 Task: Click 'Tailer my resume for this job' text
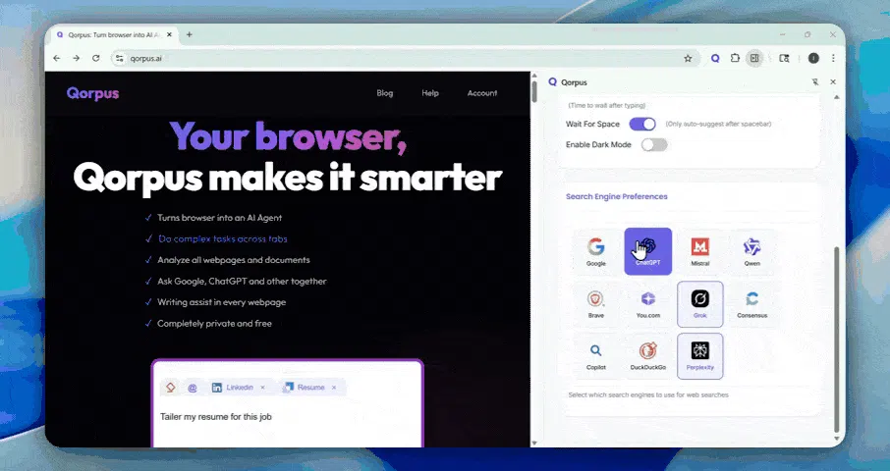(x=216, y=417)
